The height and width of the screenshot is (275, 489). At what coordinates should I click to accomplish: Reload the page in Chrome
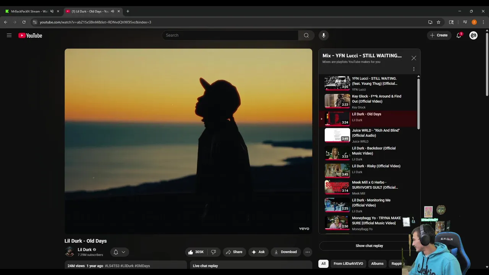[x=24, y=22]
